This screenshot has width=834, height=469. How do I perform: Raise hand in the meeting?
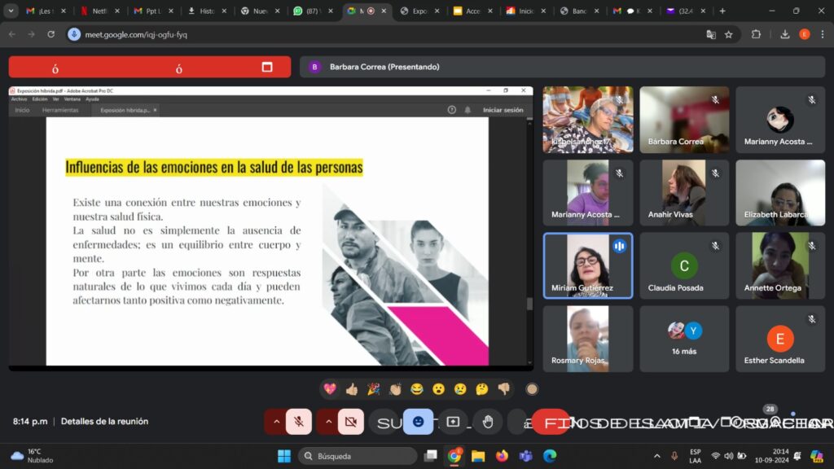[x=488, y=422]
